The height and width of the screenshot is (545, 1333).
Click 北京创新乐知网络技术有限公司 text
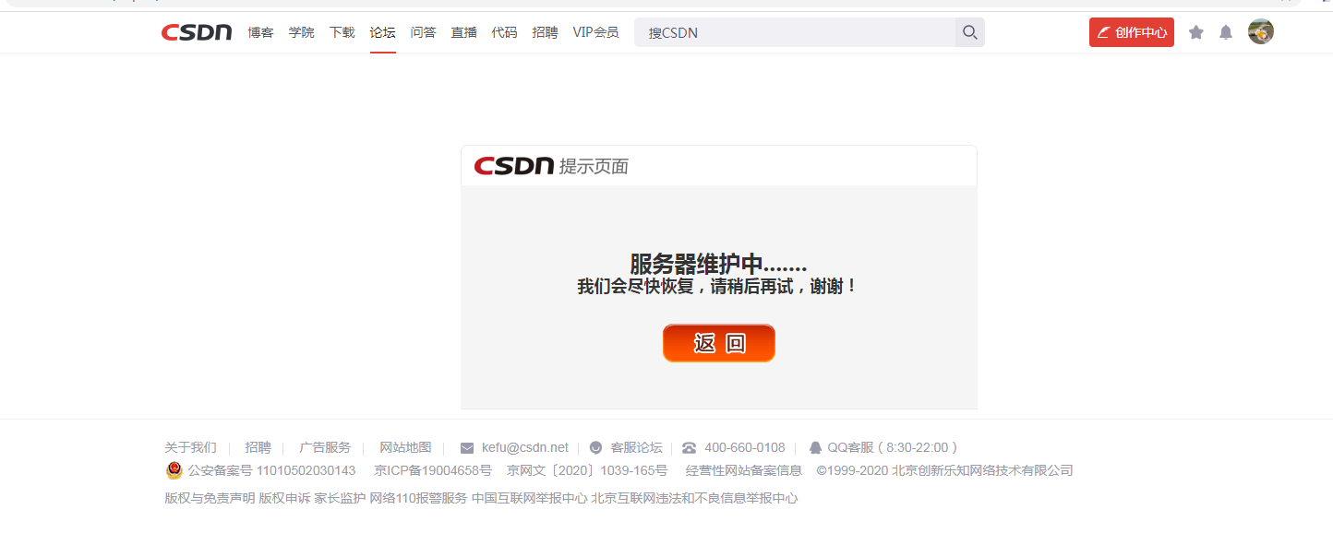coord(983,470)
